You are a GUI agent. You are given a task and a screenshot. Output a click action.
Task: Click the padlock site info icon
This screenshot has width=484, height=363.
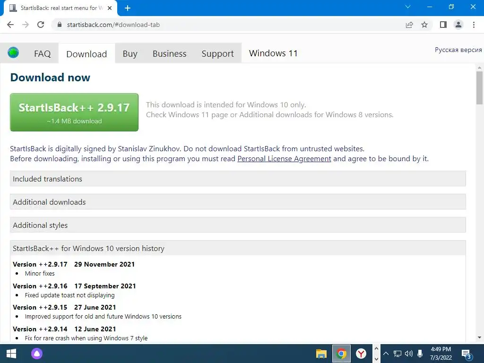60,25
